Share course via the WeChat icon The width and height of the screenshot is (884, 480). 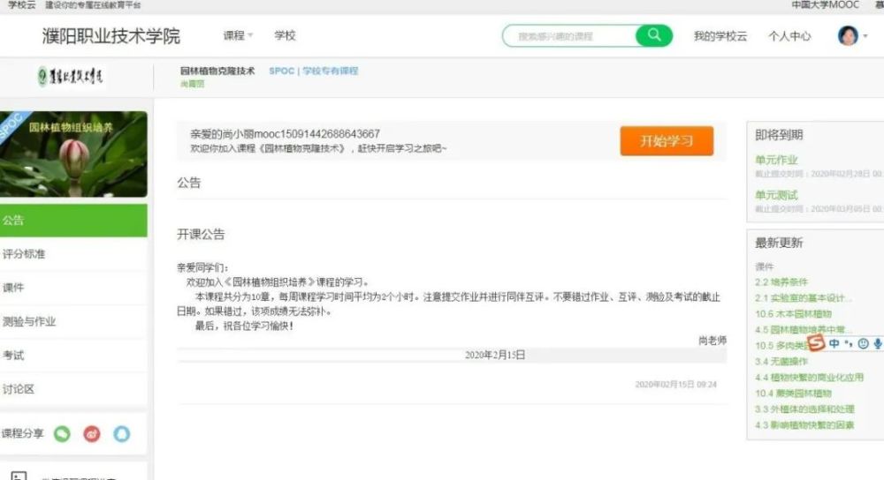point(62,434)
